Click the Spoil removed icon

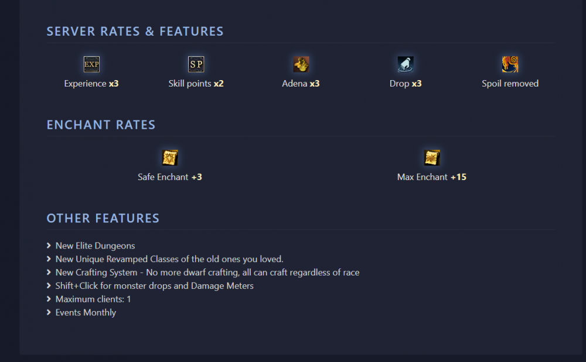point(510,64)
